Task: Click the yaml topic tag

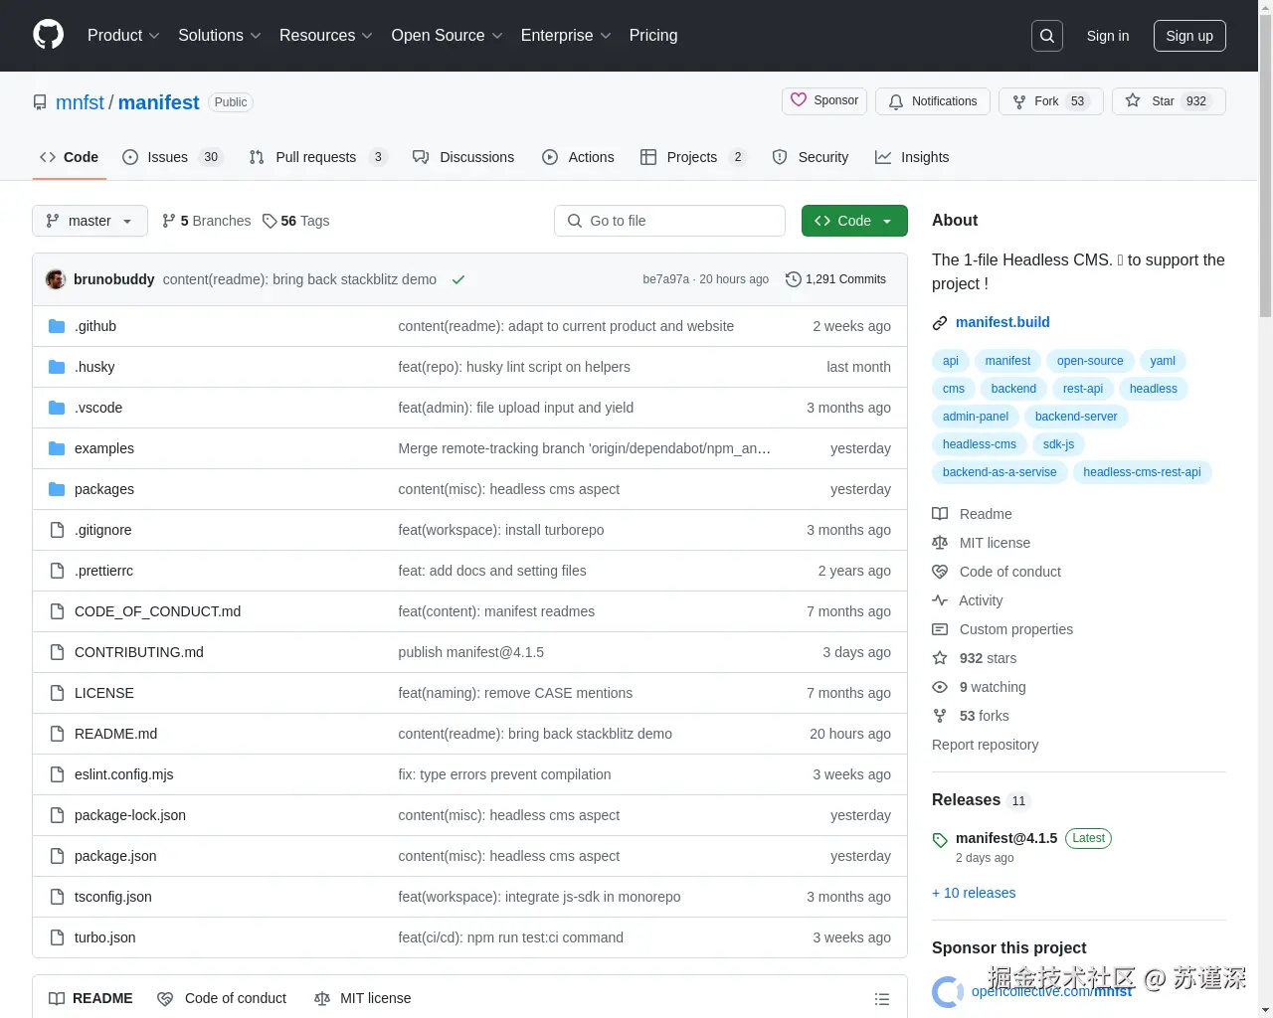Action: pos(1163,361)
